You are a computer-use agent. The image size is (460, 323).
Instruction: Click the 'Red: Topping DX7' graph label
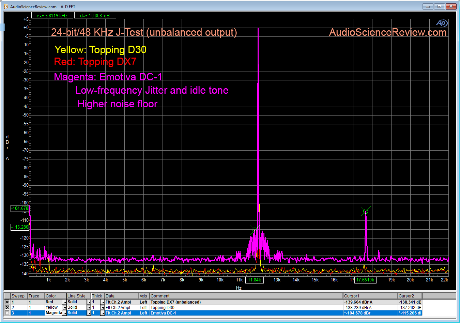(x=95, y=62)
